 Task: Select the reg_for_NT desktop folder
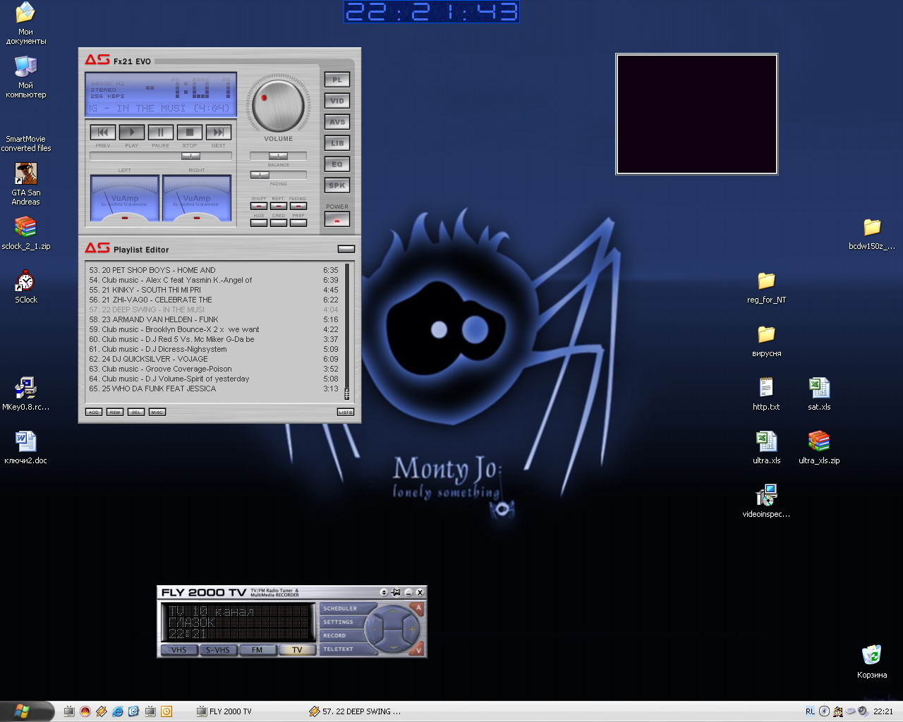[x=766, y=287]
